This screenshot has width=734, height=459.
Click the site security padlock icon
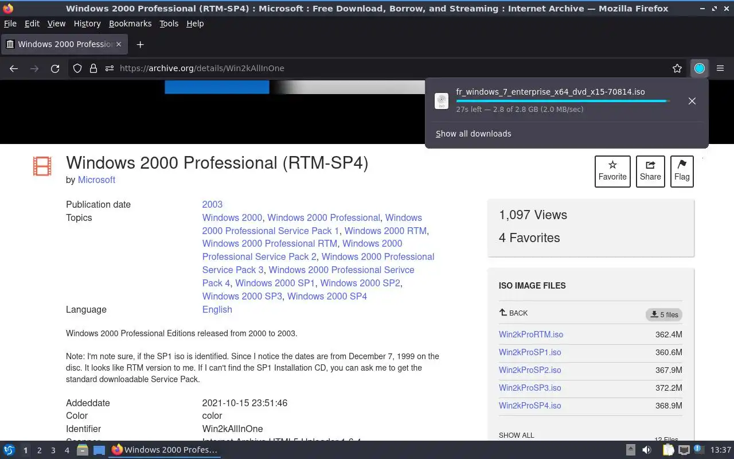(x=93, y=68)
